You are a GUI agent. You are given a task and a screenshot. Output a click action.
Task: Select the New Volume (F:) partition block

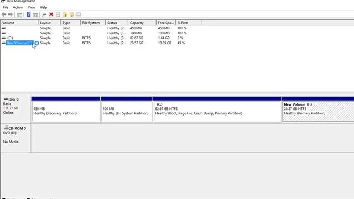pos(318,112)
